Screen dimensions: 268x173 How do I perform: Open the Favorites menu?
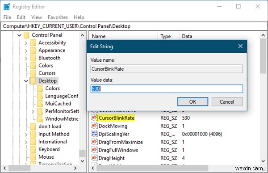click(x=58, y=17)
